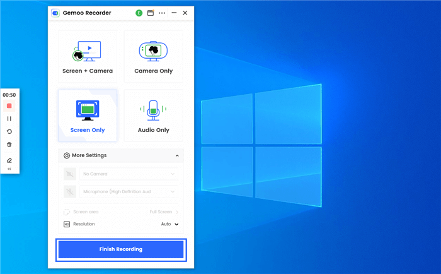This screenshot has height=274, width=441.
Task: Open the recordings library window icon
Action: click(151, 13)
